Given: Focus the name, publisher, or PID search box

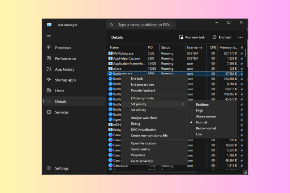Looking at the screenshot, I should (x=141, y=25).
